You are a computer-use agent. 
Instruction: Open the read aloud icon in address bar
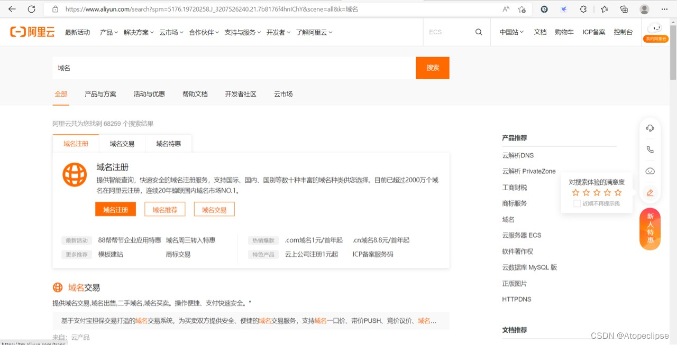(506, 9)
